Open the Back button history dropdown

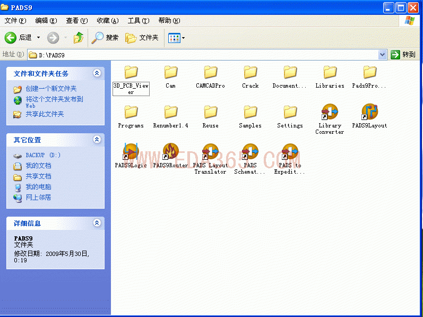[x=38, y=38]
